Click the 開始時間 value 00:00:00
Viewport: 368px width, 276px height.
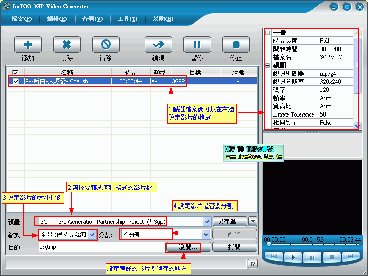(336, 49)
